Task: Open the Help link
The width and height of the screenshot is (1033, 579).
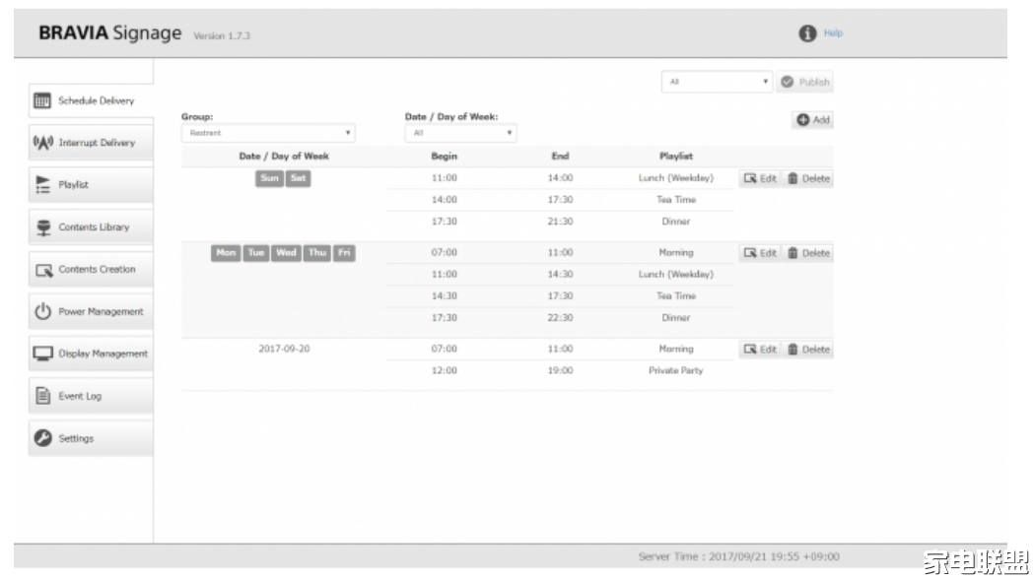Action: [x=833, y=33]
